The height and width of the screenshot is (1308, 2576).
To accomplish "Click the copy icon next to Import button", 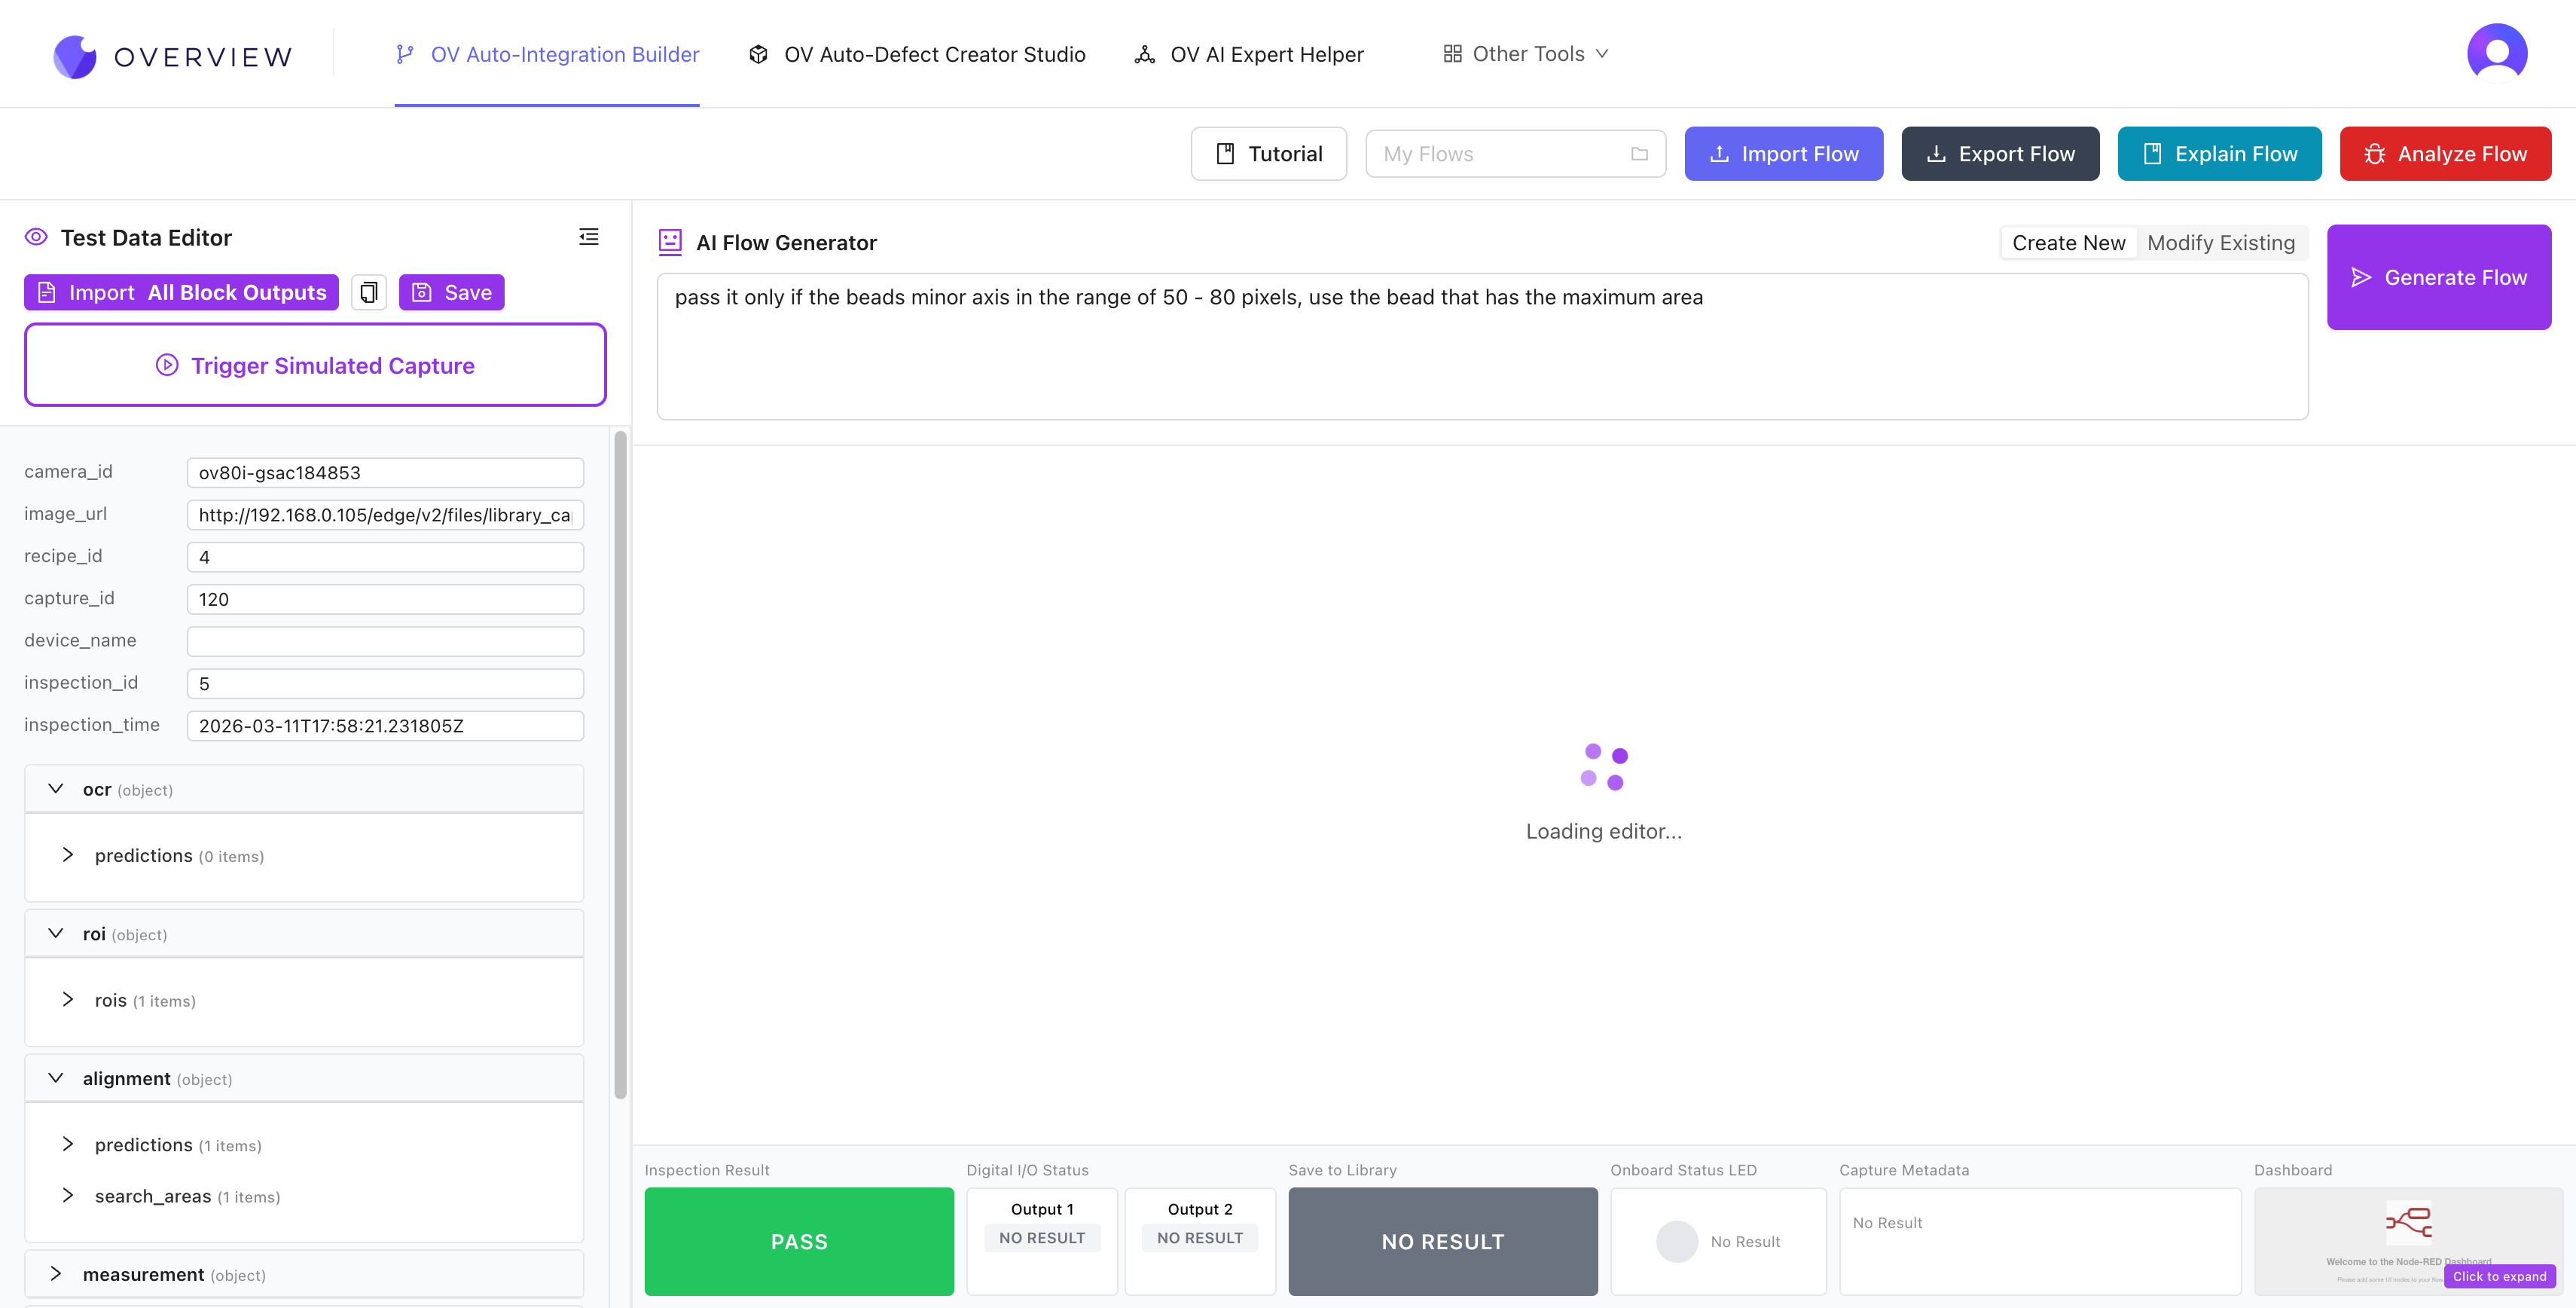I will point(369,292).
